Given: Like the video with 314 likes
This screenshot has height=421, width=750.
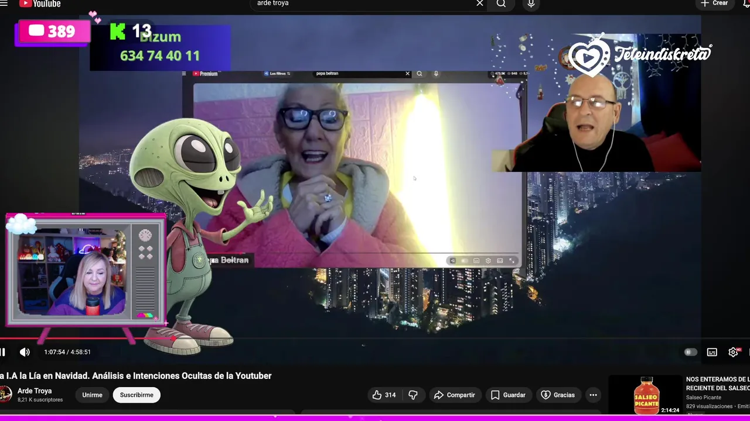Looking at the screenshot, I should (x=384, y=395).
